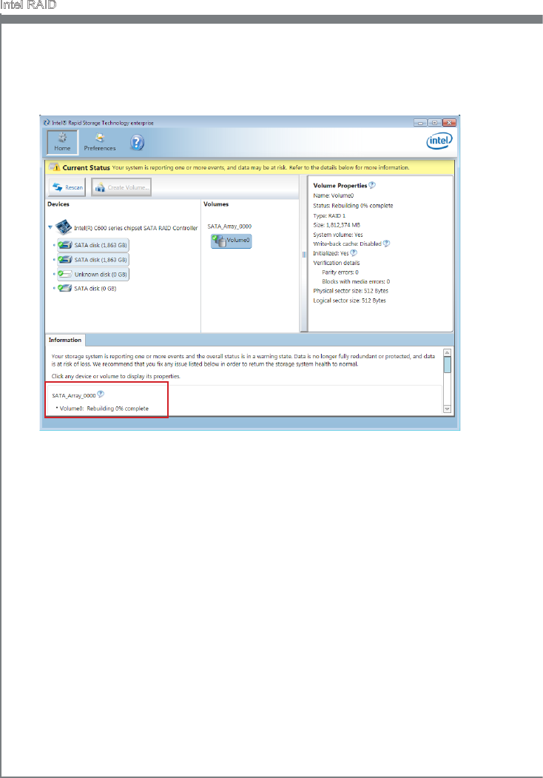This screenshot has height=778, width=543.
Task: Open help icon next to Write-back cache
Action: 386,244
